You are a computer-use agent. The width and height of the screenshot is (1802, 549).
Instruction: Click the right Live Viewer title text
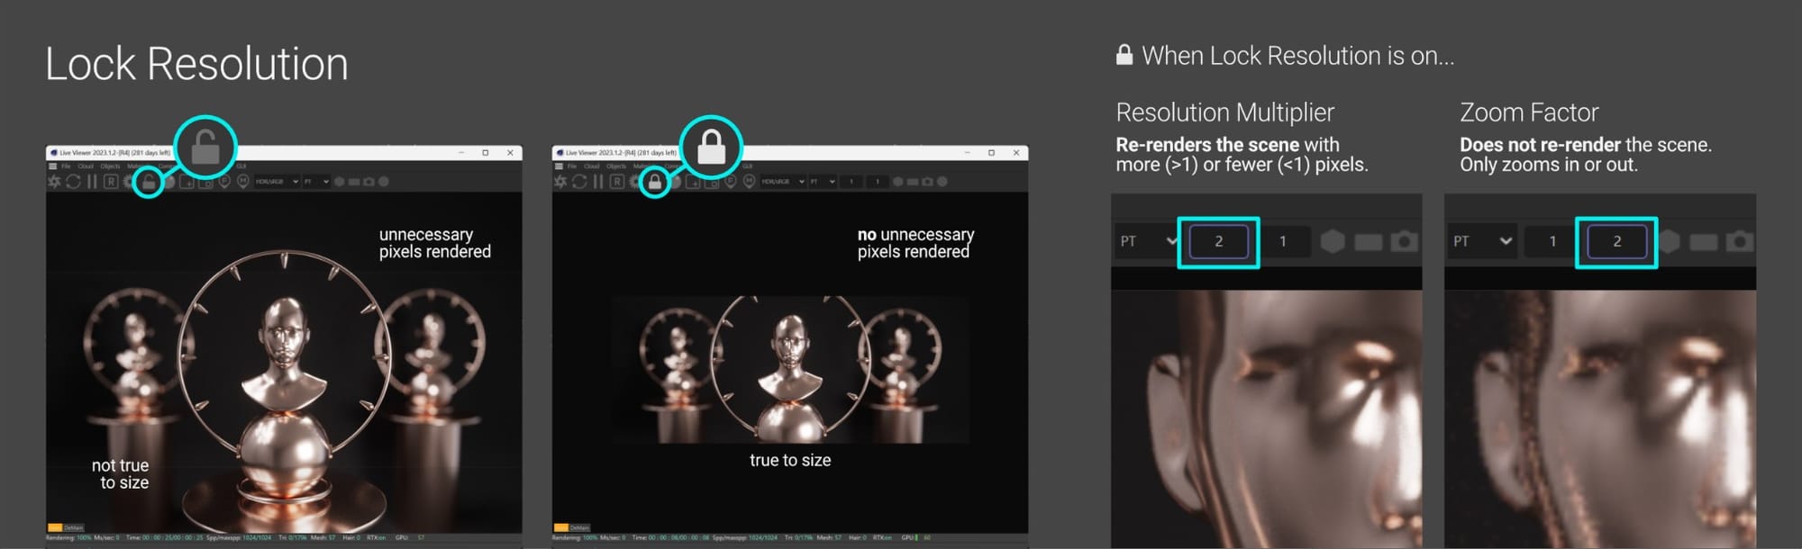pos(621,153)
